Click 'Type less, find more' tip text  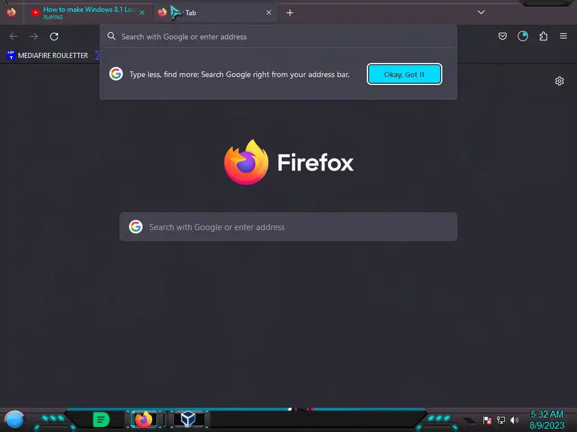coord(239,74)
